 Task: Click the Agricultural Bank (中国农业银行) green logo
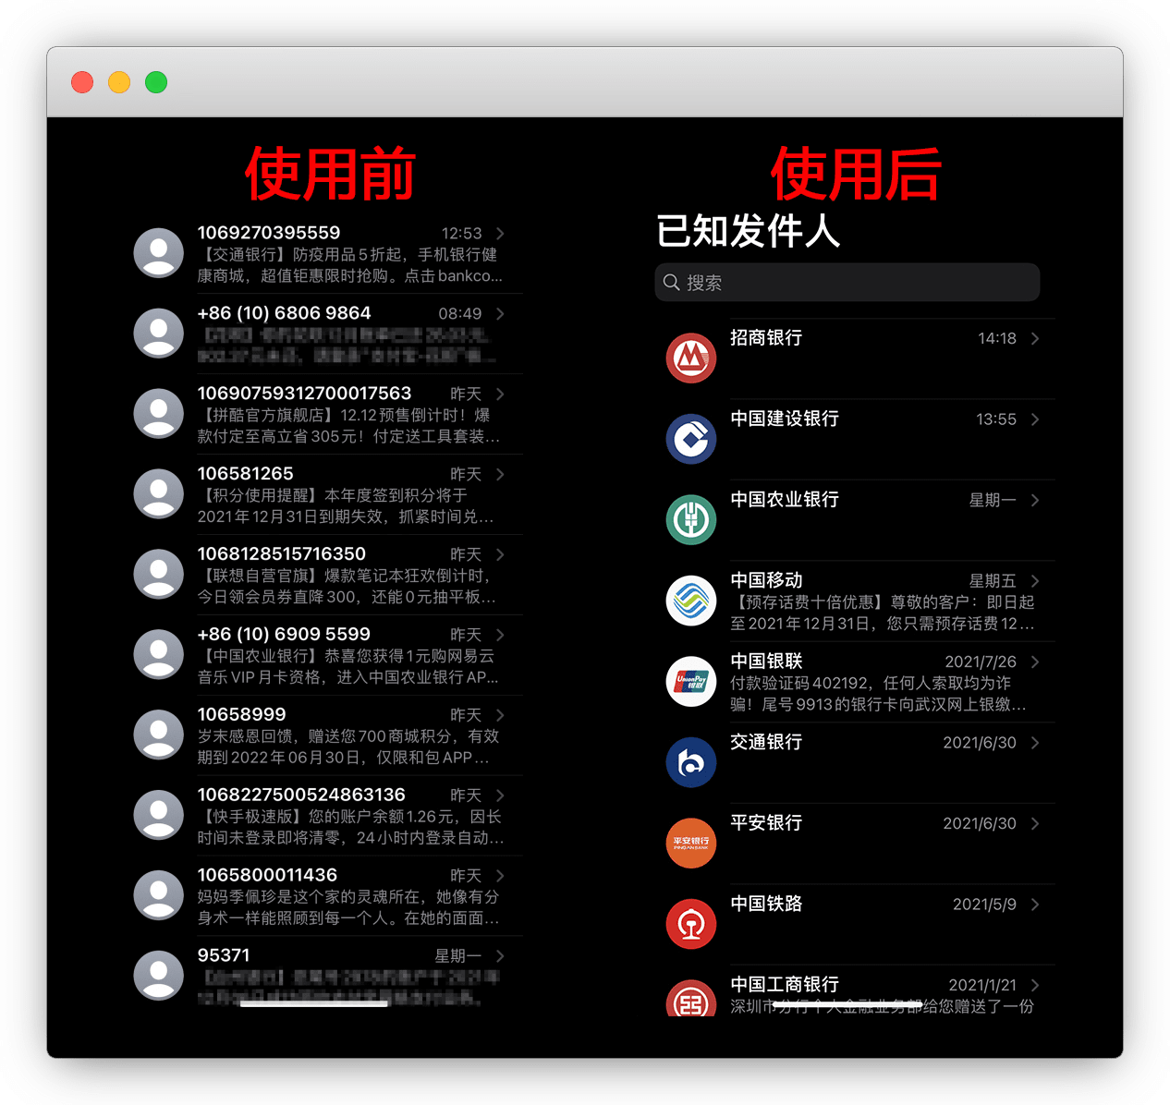click(691, 519)
